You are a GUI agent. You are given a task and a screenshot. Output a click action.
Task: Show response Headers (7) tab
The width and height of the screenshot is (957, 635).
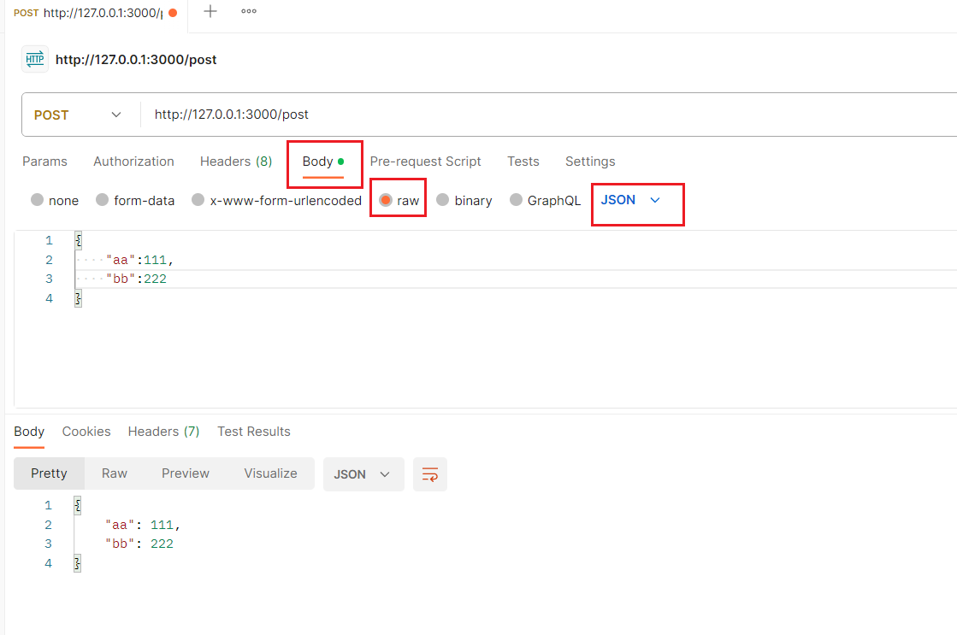click(x=163, y=432)
